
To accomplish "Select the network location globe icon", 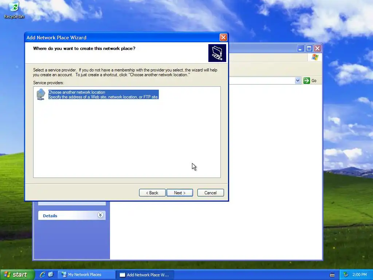I will [41, 94].
